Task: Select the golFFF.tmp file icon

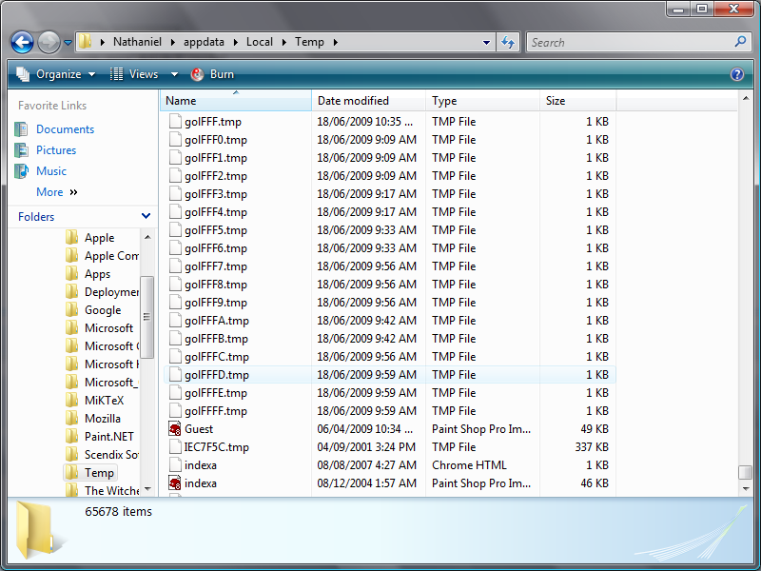Action: (175, 121)
